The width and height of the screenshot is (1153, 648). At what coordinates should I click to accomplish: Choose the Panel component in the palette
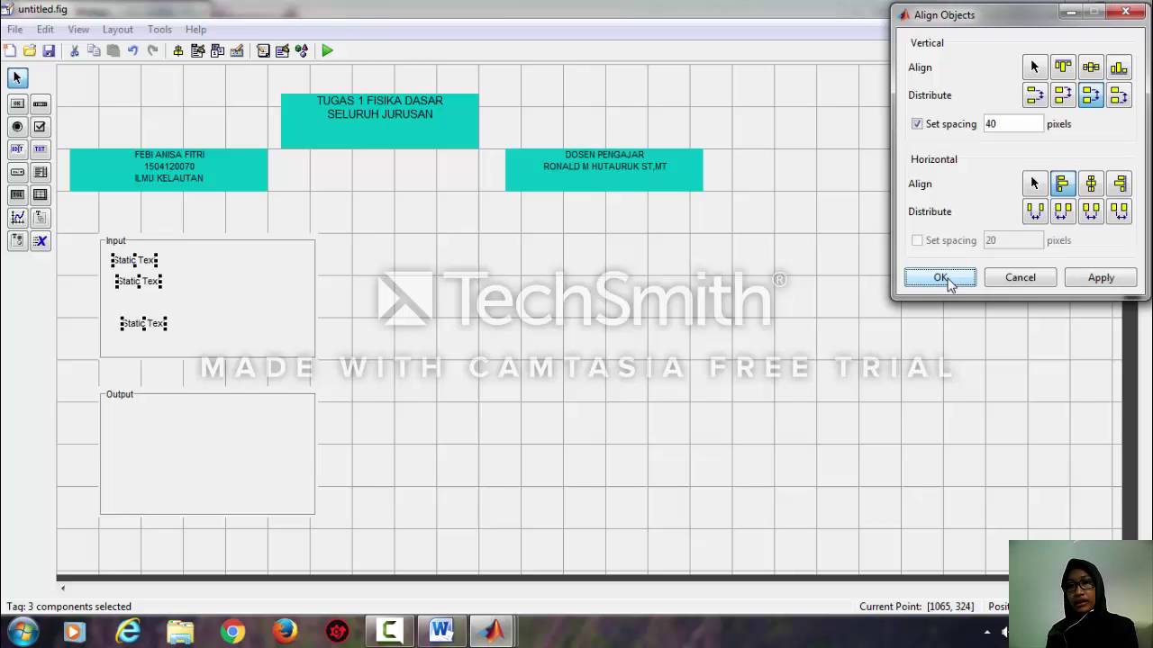(x=40, y=217)
